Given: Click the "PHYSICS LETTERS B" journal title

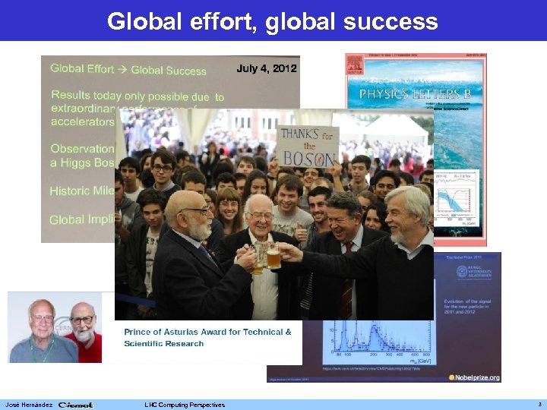Looking at the screenshot, I should click(415, 94).
